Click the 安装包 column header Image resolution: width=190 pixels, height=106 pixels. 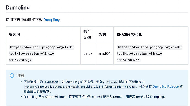[14, 35]
